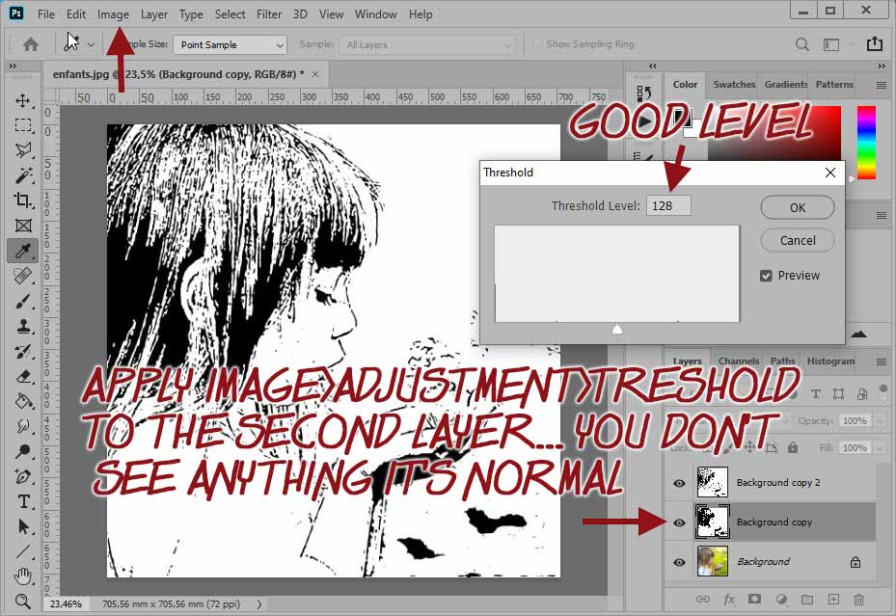
Task: Toggle the smart object filter in Layers panel
Action: point(862,394)
